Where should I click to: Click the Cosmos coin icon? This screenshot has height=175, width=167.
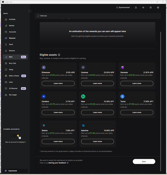(x=83, y=68)
